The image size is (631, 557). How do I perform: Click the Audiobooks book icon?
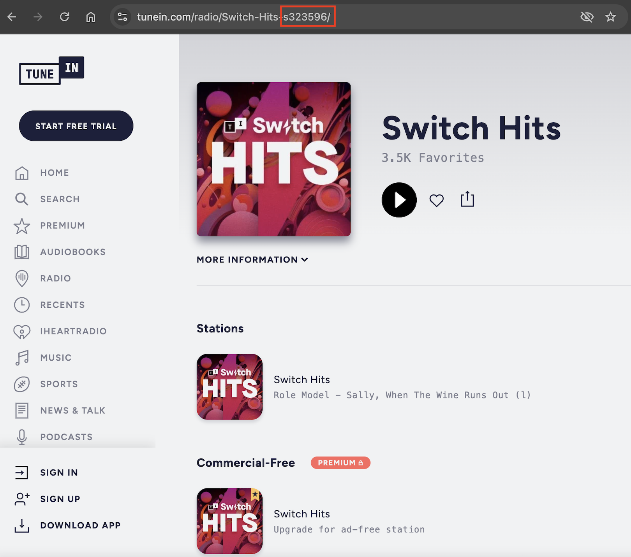[22, 252]
